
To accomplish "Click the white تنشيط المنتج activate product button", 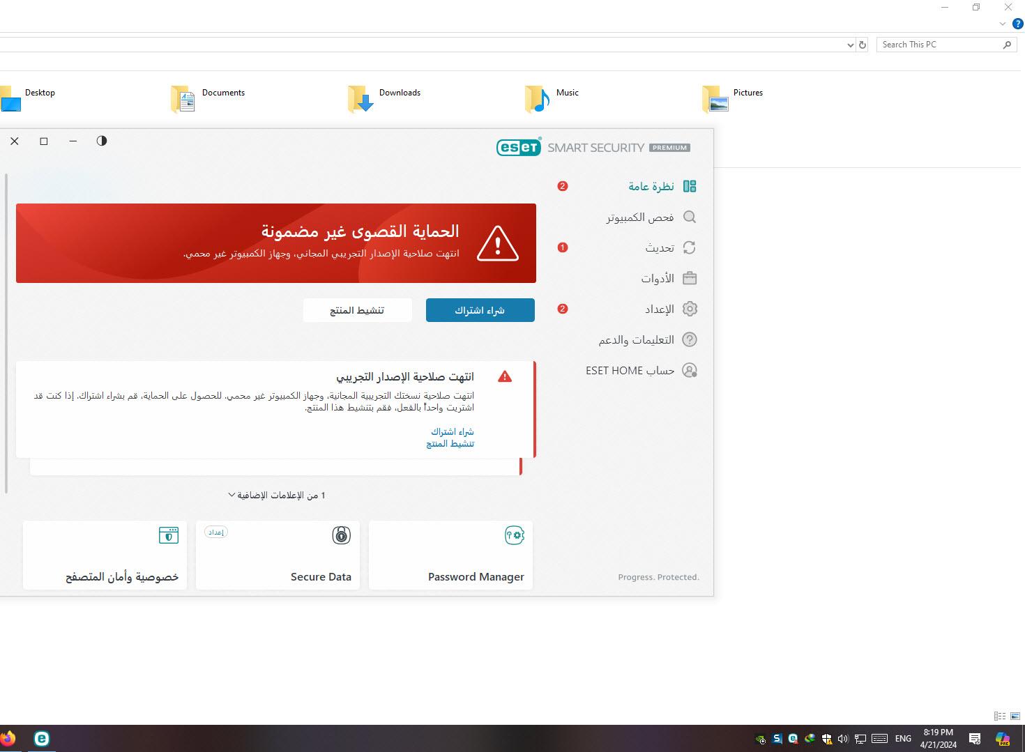I will click(357, 310).
